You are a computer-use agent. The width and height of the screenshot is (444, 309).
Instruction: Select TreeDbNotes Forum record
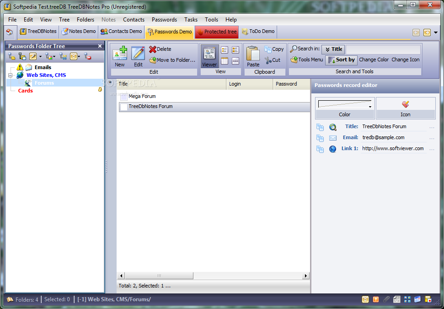[214, 107]
